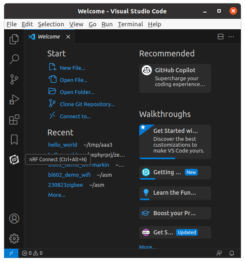Screen dimensions: 245x262
Task: Open the notifications bell
Action: point(232,253)
